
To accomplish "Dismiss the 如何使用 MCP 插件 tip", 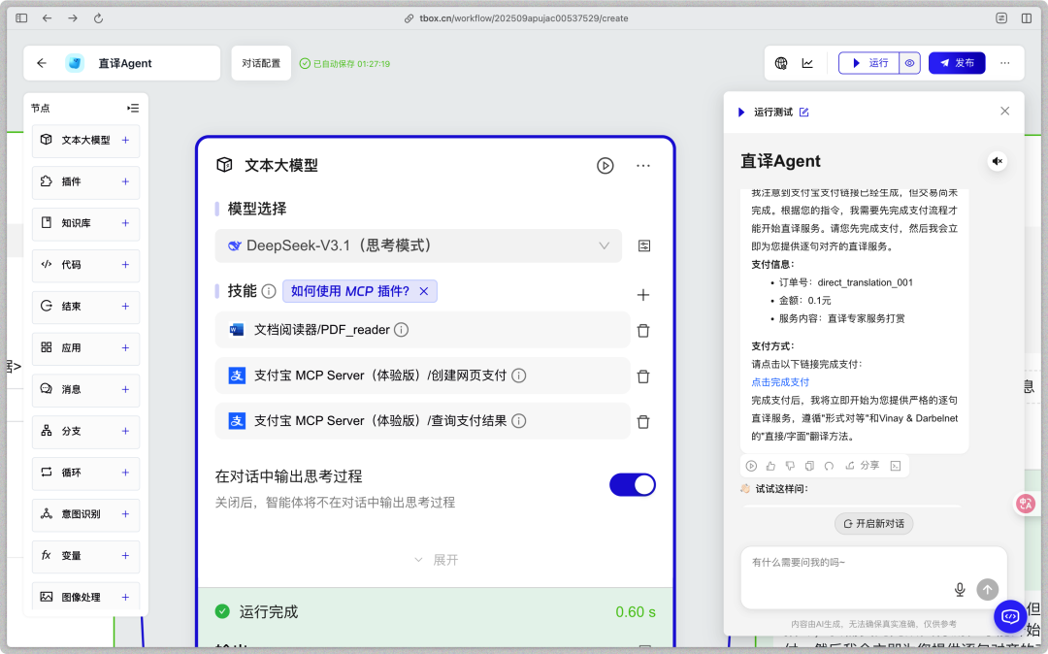I will coord(424,291).
